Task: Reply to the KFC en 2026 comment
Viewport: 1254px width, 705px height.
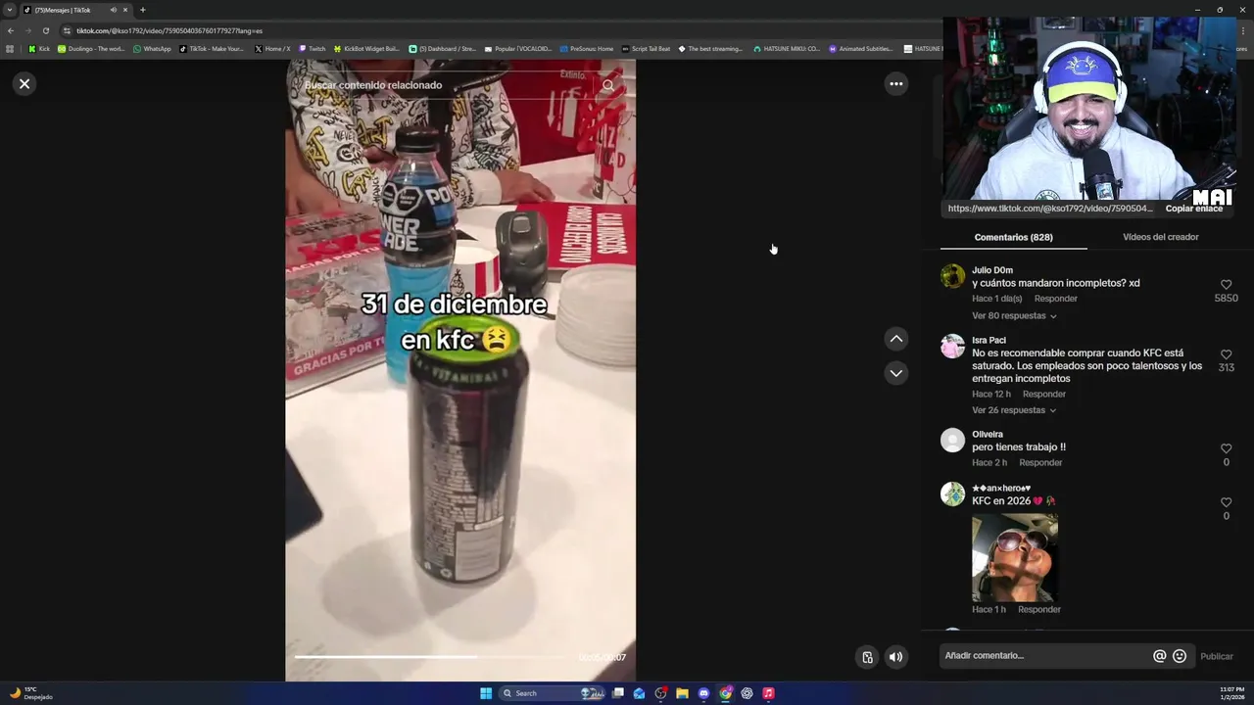Action: [x=1039, y=610]
